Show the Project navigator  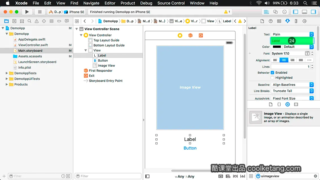6,21
